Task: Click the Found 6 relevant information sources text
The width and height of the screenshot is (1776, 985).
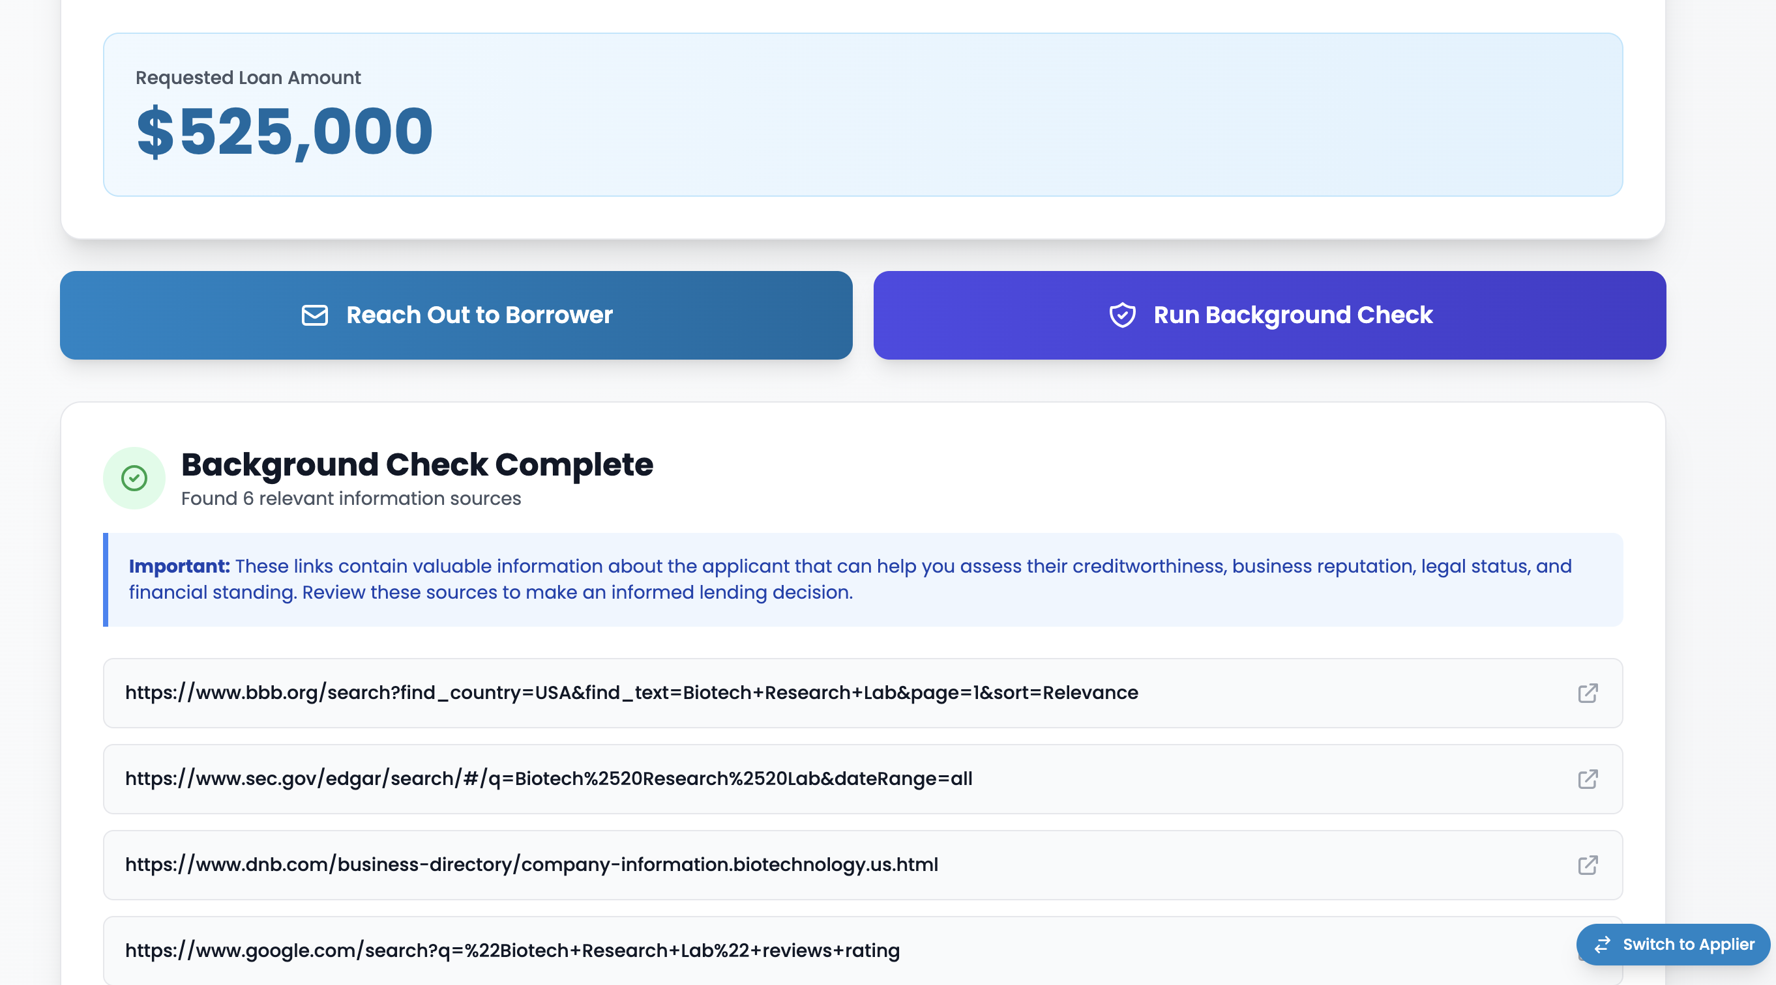Action: [x=350, y=499]
